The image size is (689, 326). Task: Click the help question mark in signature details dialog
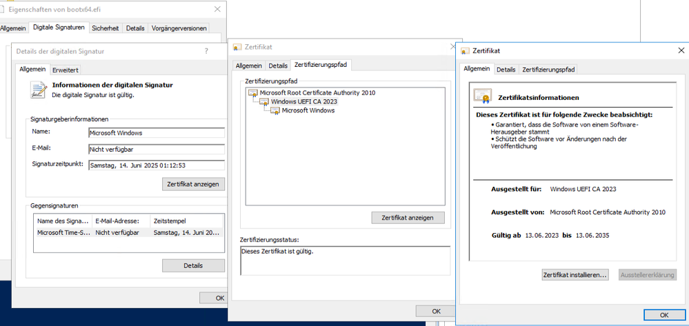click(x=206, y=52)
